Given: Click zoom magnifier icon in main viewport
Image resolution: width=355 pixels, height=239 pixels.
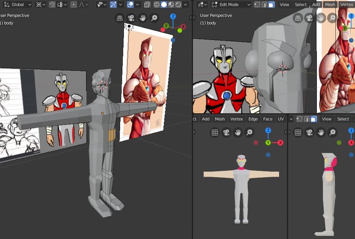Looking at the screenshot, I should point(154,18).
